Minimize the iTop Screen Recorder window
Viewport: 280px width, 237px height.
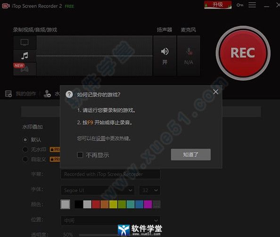coord(267,6)
